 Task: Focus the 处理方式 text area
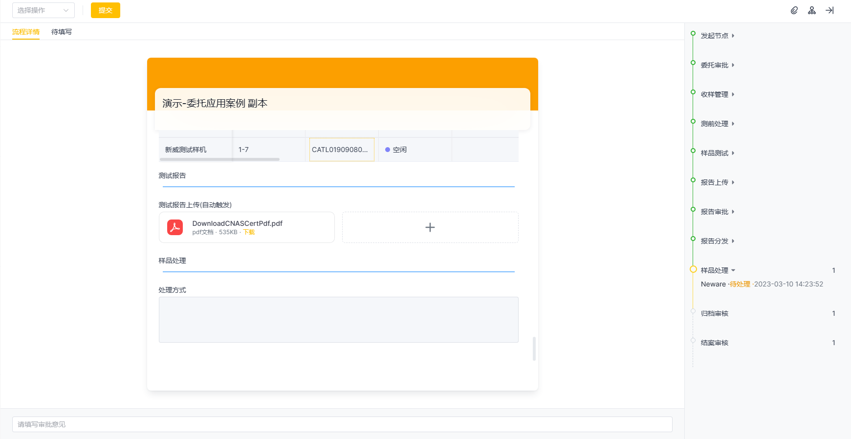pos(339,320)
